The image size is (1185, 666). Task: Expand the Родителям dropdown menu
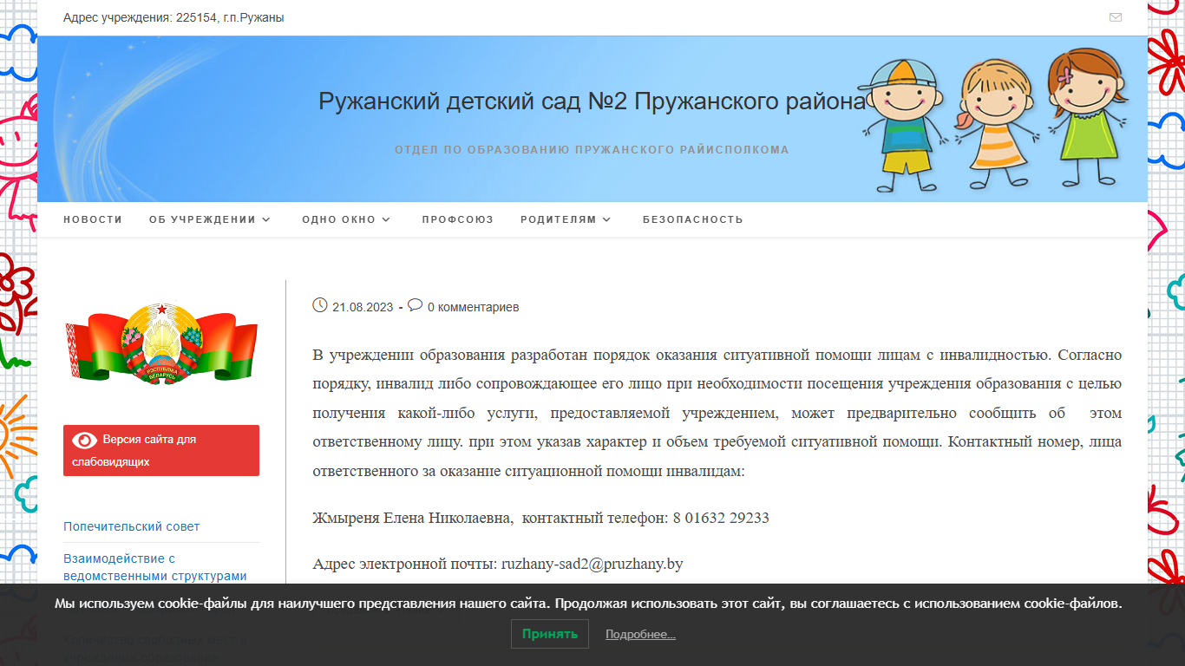coord(566,219)
